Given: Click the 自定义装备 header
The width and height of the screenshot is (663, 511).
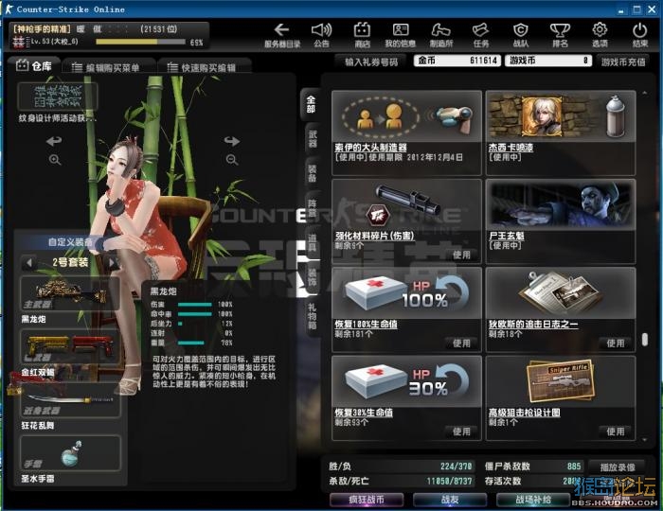Looking at the screenshot, I should [x=70, y=242].
